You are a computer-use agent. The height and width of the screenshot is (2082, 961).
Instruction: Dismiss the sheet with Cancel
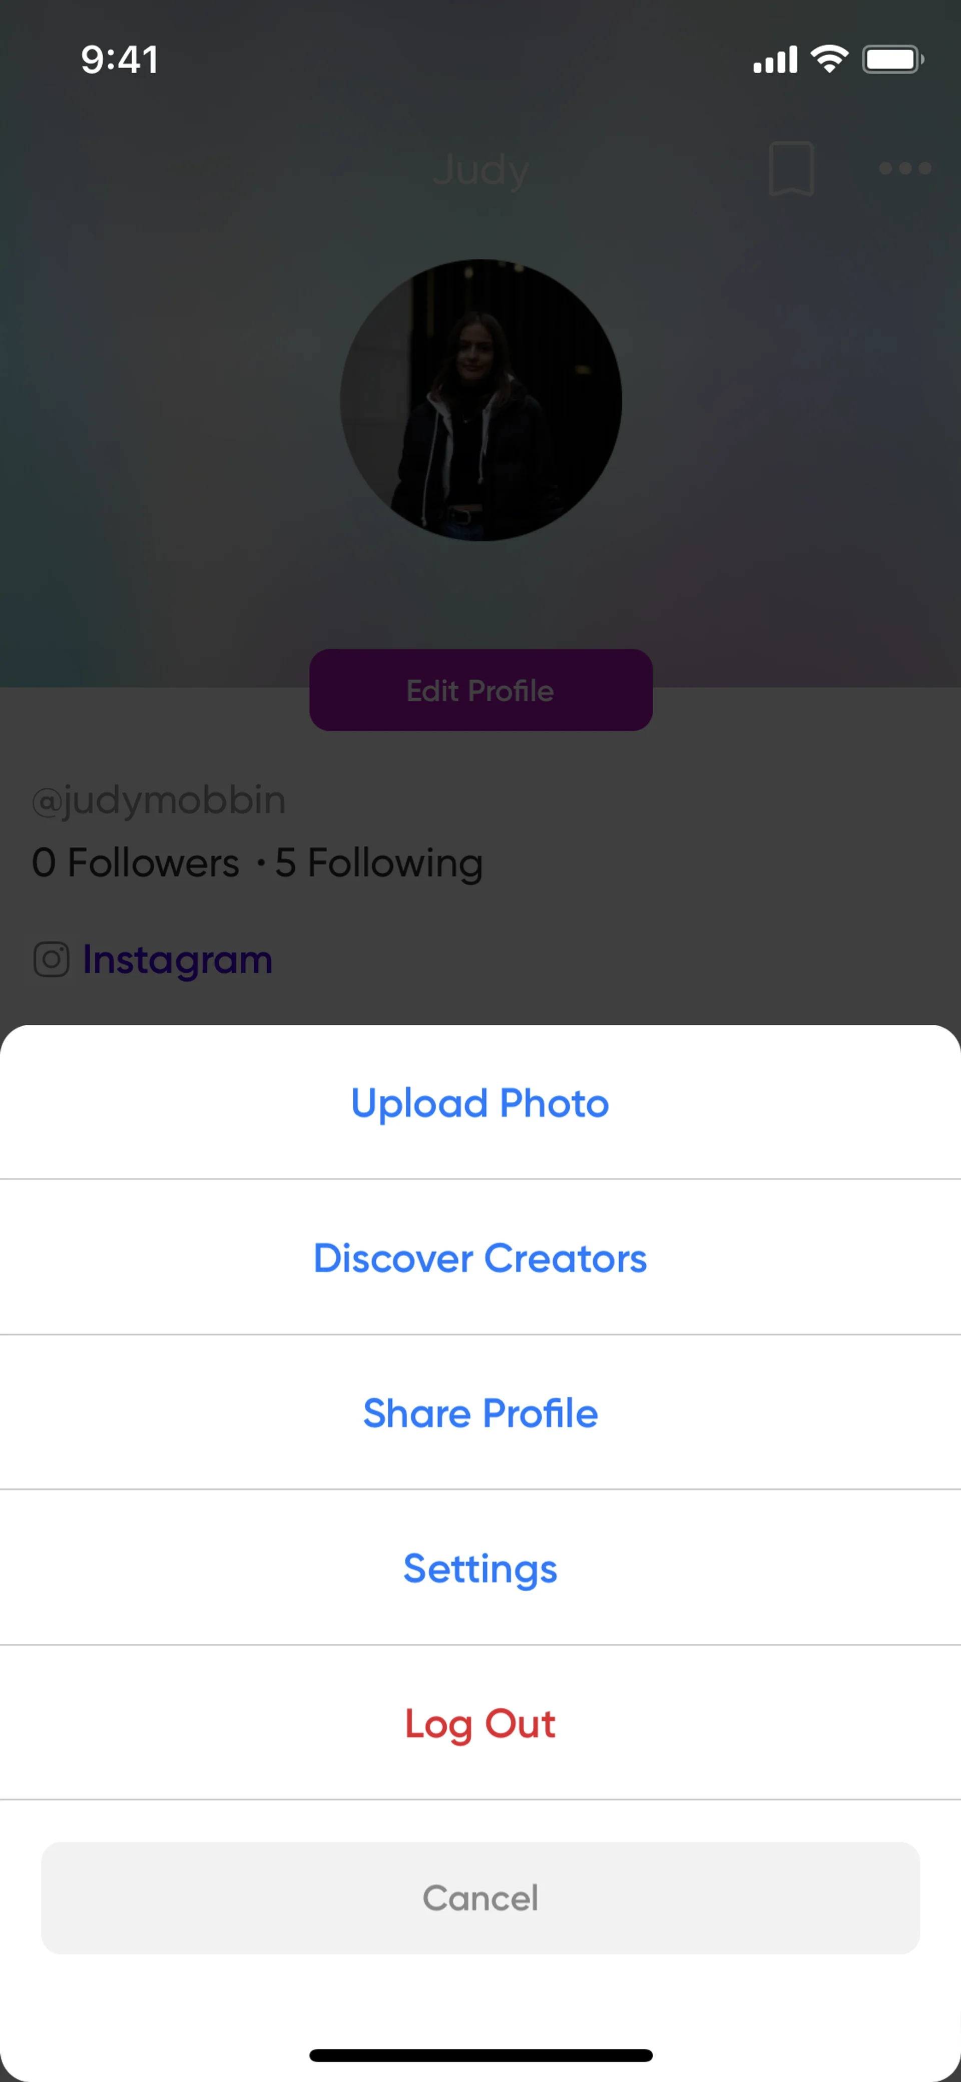[479, 1898]
